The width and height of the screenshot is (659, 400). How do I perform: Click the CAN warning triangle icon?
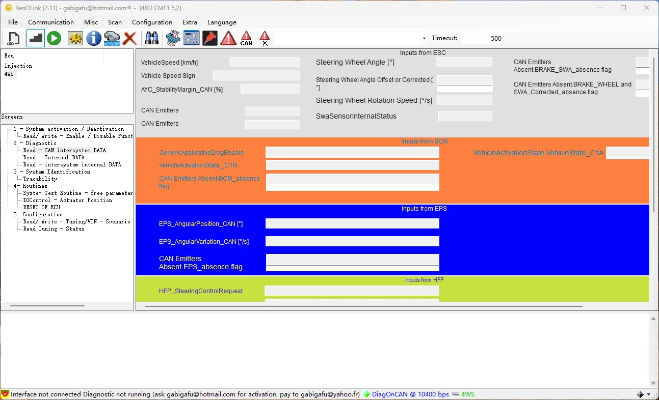[x=246, y=38]
